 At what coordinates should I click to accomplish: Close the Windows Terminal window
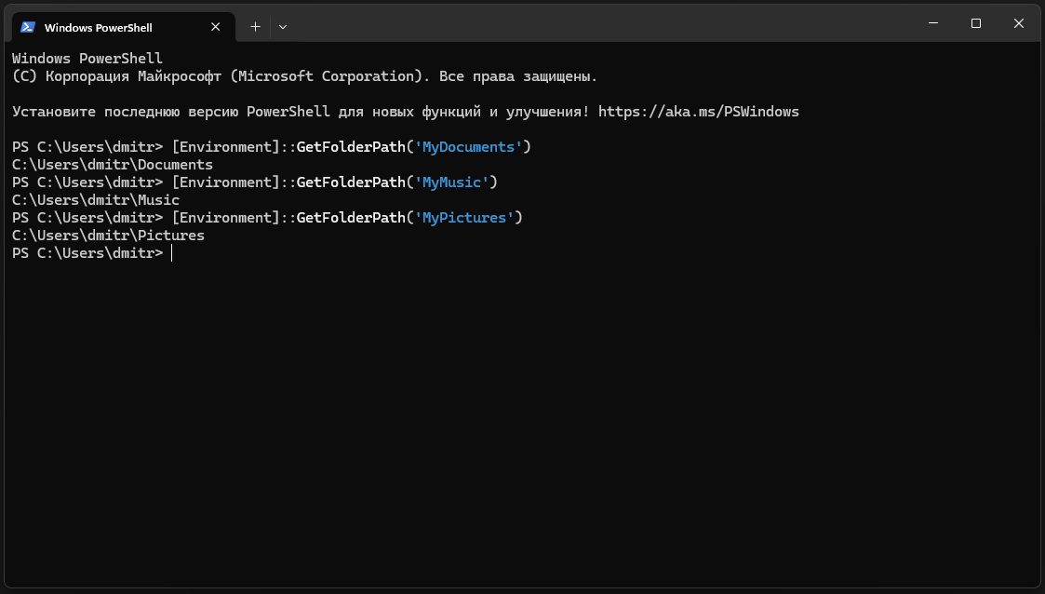click(x=1019, y=23)
